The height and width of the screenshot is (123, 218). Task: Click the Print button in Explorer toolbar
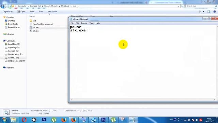coord(32,12)
